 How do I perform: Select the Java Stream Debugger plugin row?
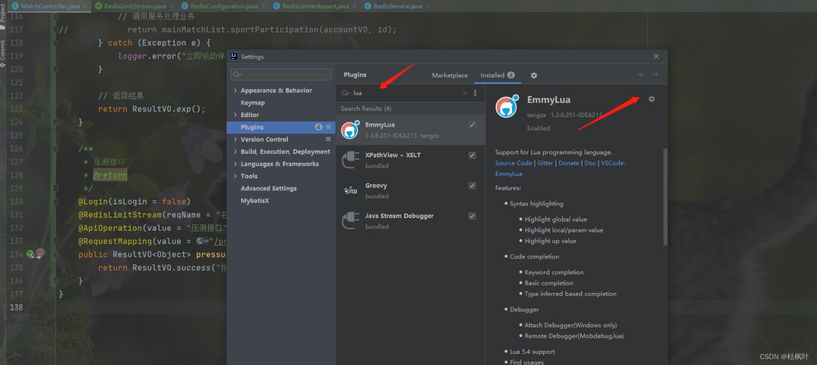tap(410, 221)
